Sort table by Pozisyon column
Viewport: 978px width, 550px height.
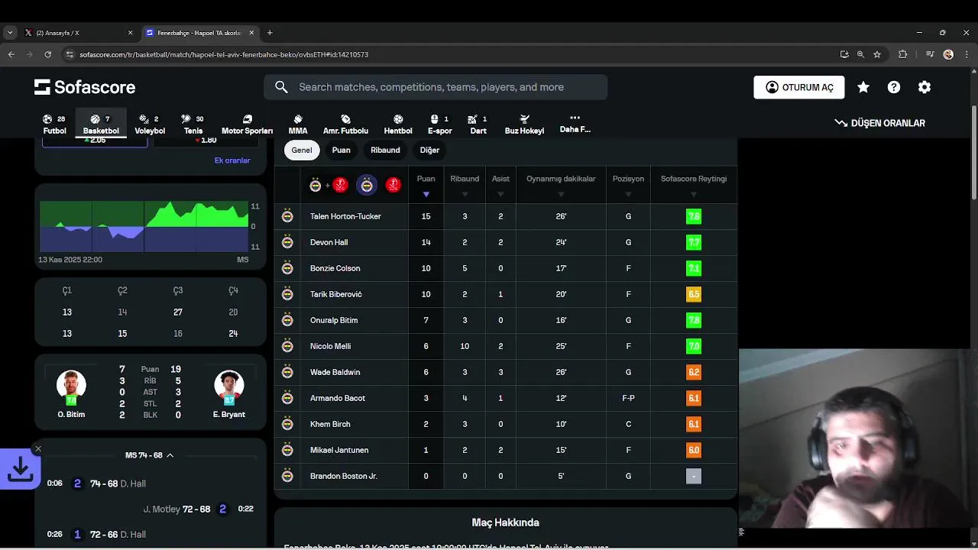628,185
